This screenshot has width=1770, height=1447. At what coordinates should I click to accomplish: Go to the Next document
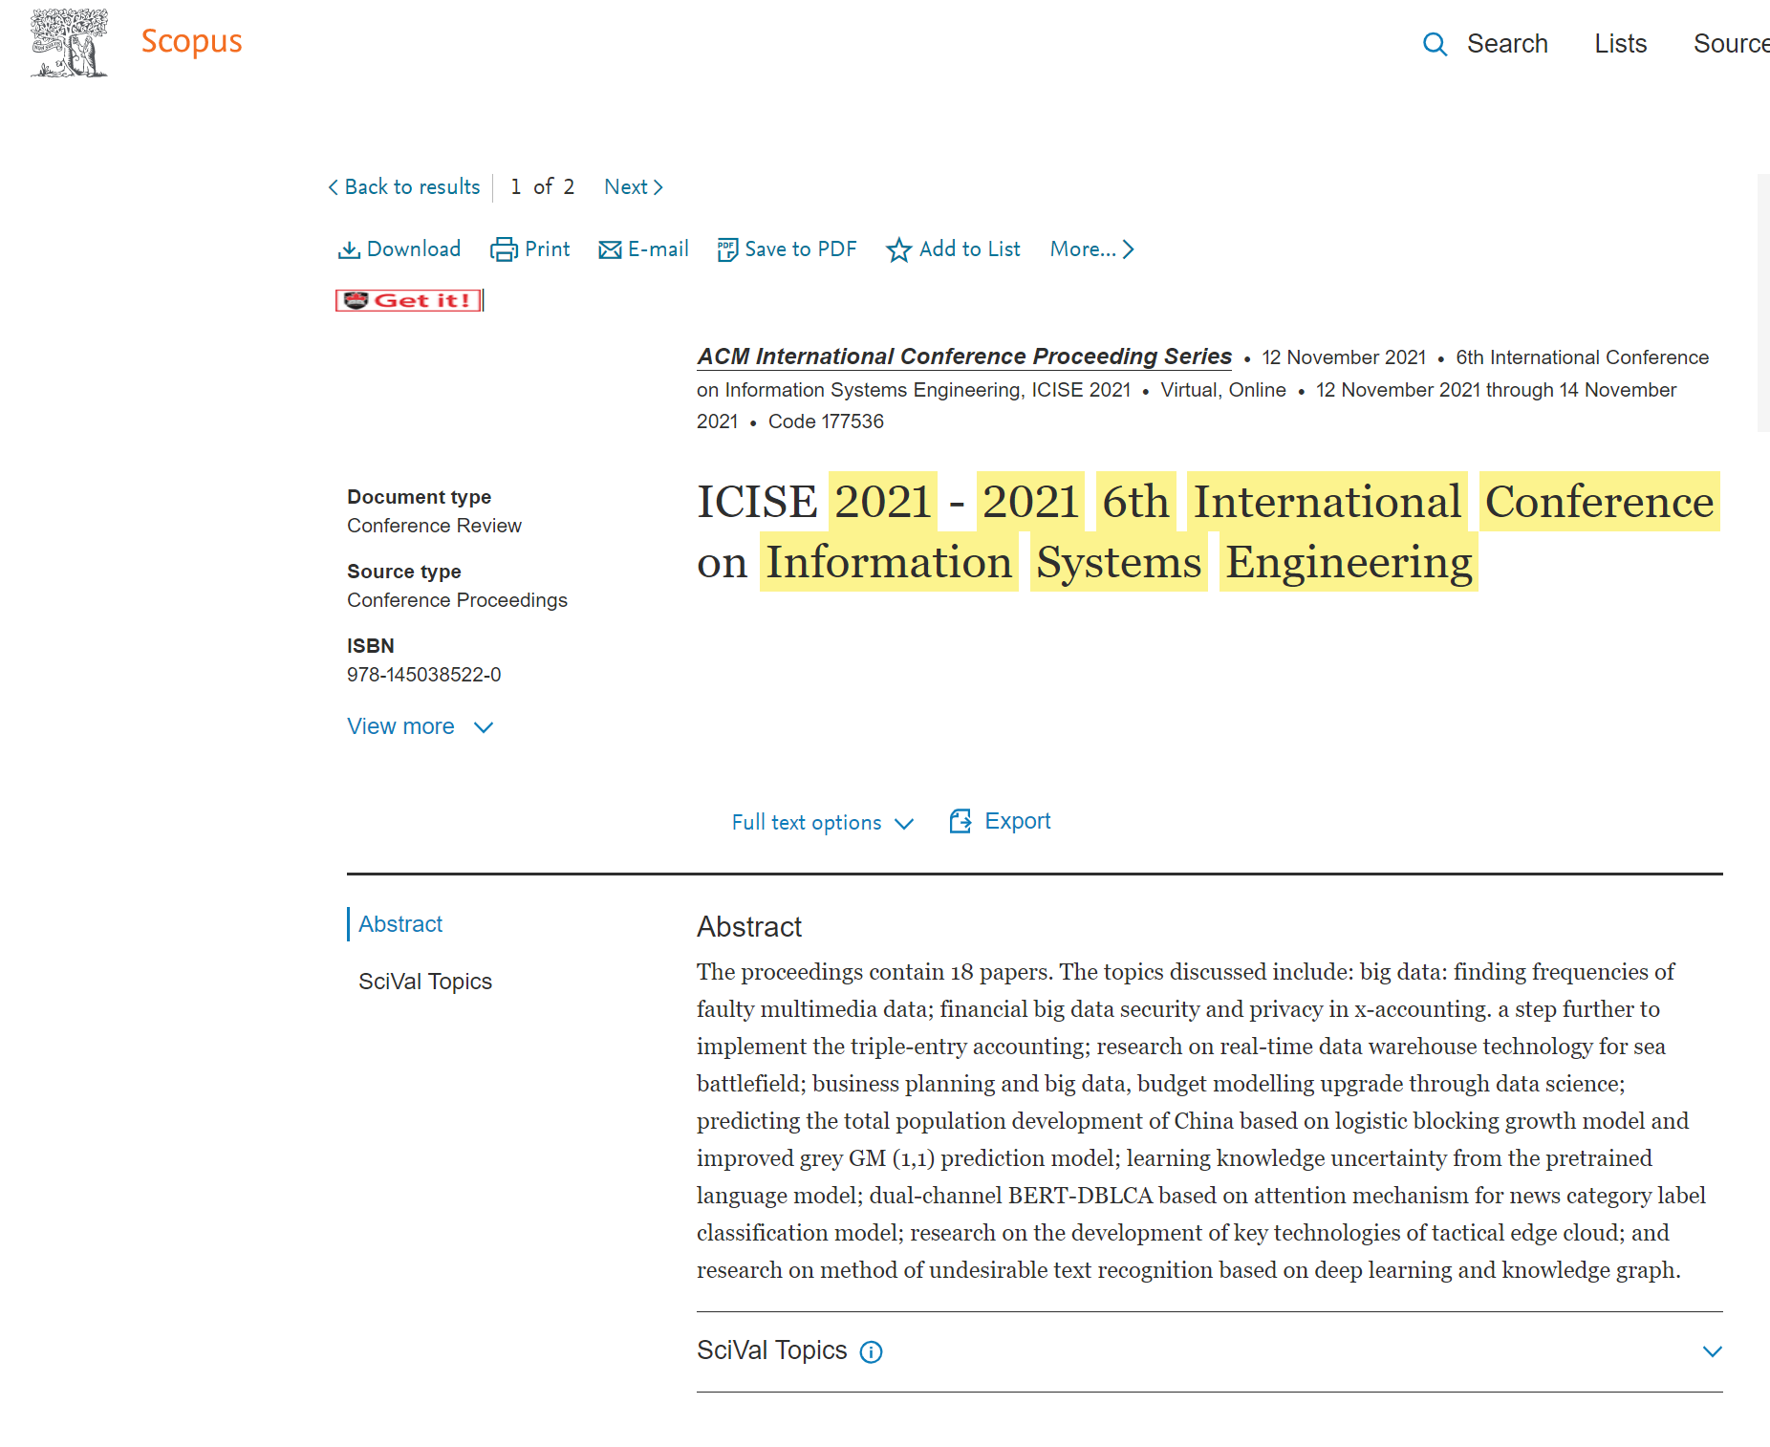point(633,187)
